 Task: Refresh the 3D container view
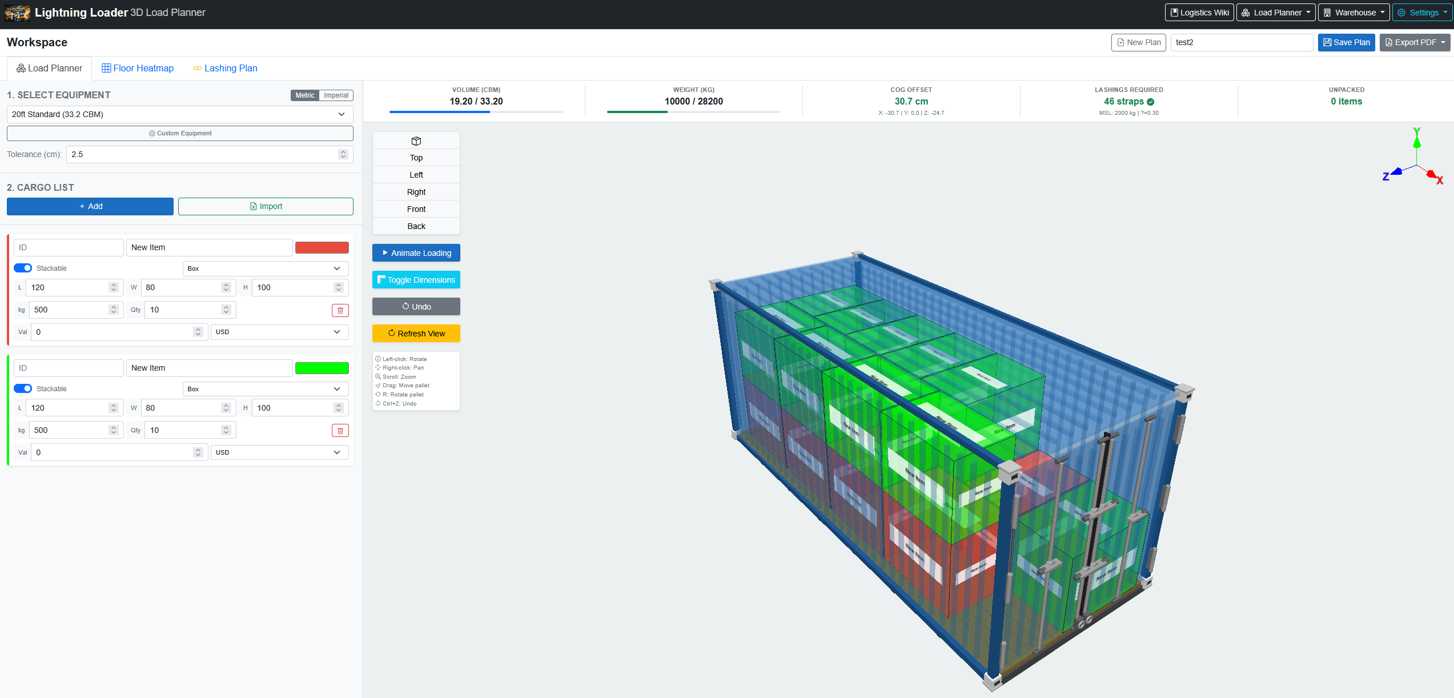(416, 333)
